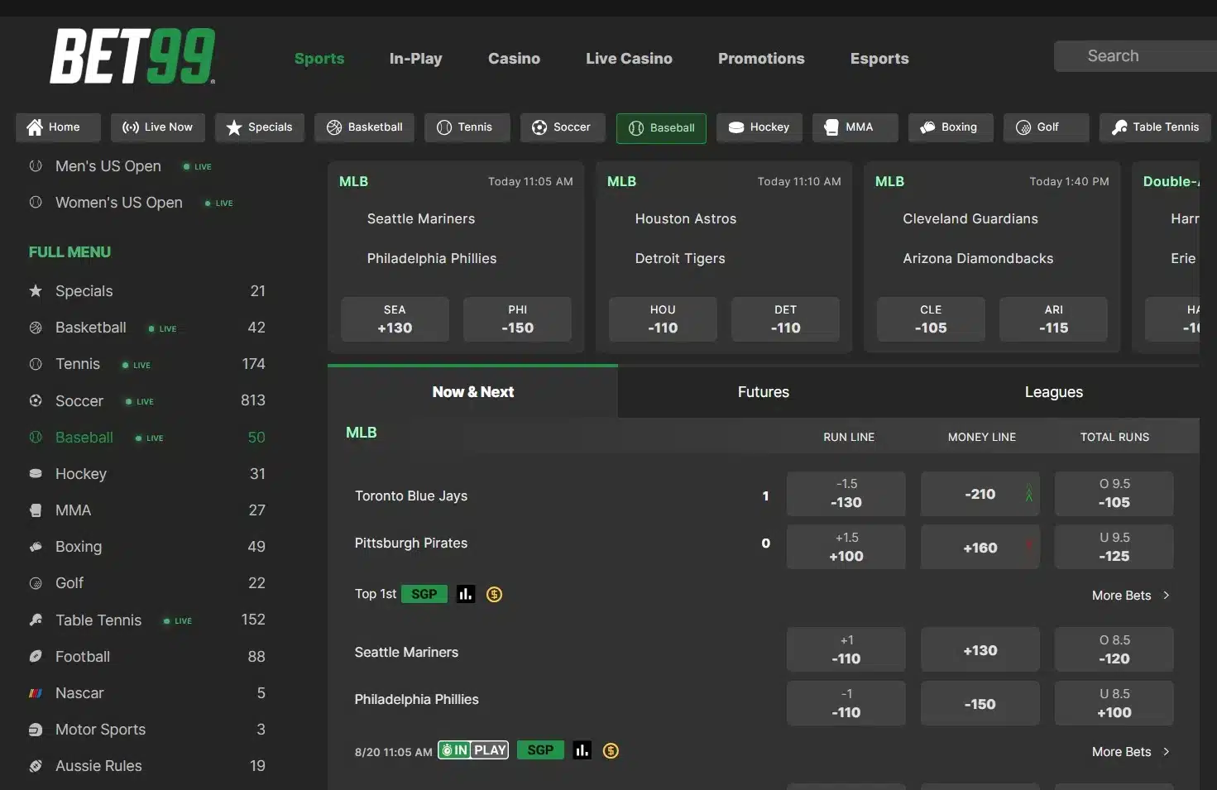Select Phillies -1 run line at -110
1217x790 pixels.
click(x=846, y=704)
